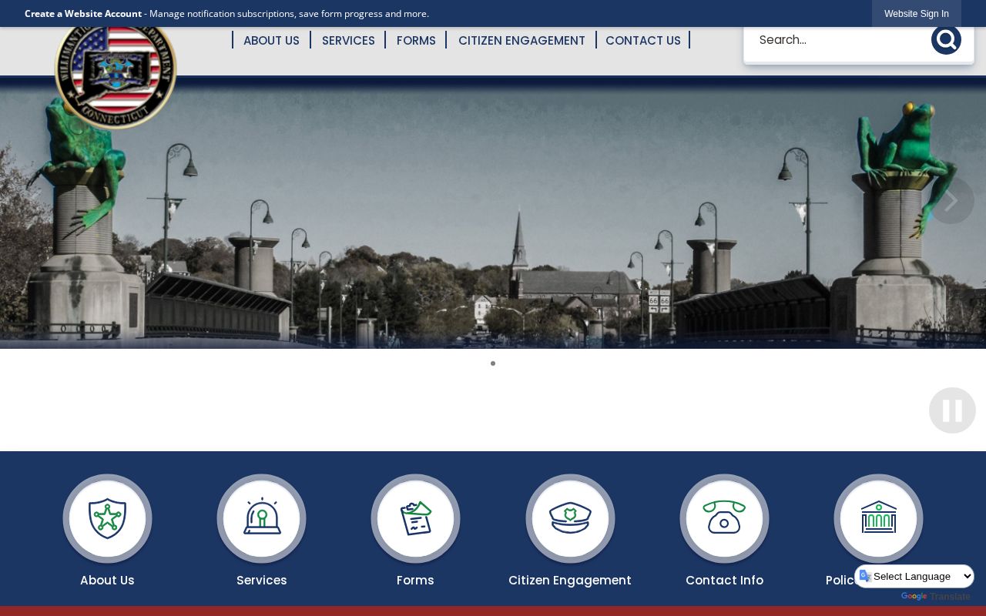
Task: Click the Website Sign In button
Action: pyautogui.click(x=917, y=14)
